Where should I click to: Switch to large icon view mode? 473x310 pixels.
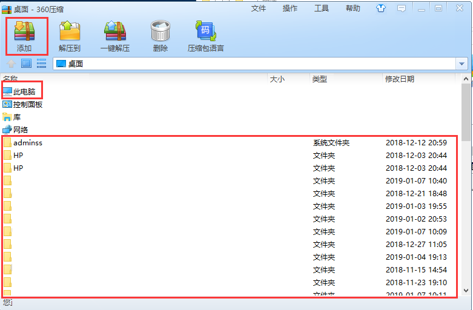coord(27,64)
